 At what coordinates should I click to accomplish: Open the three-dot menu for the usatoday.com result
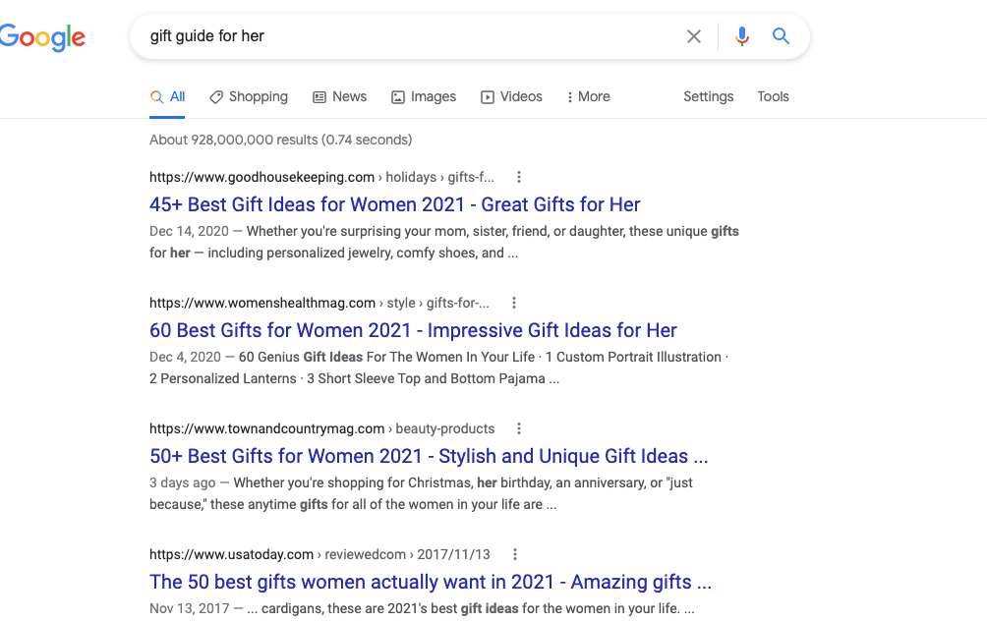click(x=515, y=555)
